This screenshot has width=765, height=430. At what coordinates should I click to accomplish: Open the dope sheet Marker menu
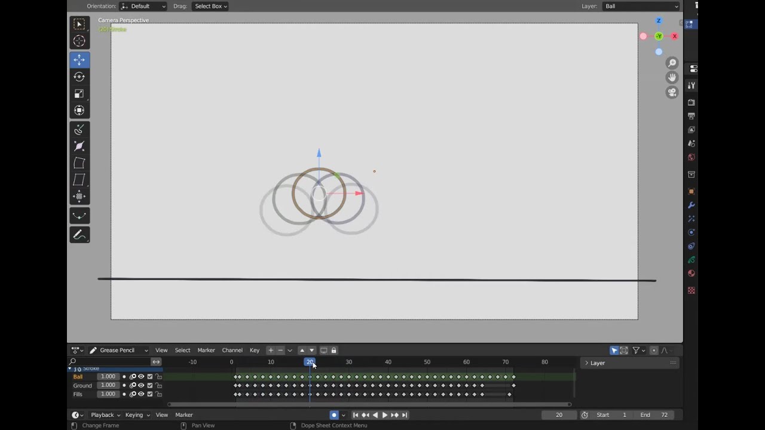(x=206, y=351)
